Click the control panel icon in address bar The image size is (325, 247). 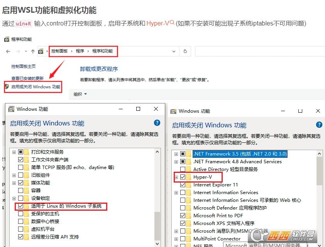click(41, 51)
